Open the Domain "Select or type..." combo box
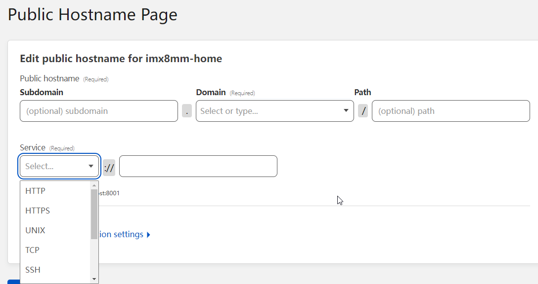 (x=267, y=111)
